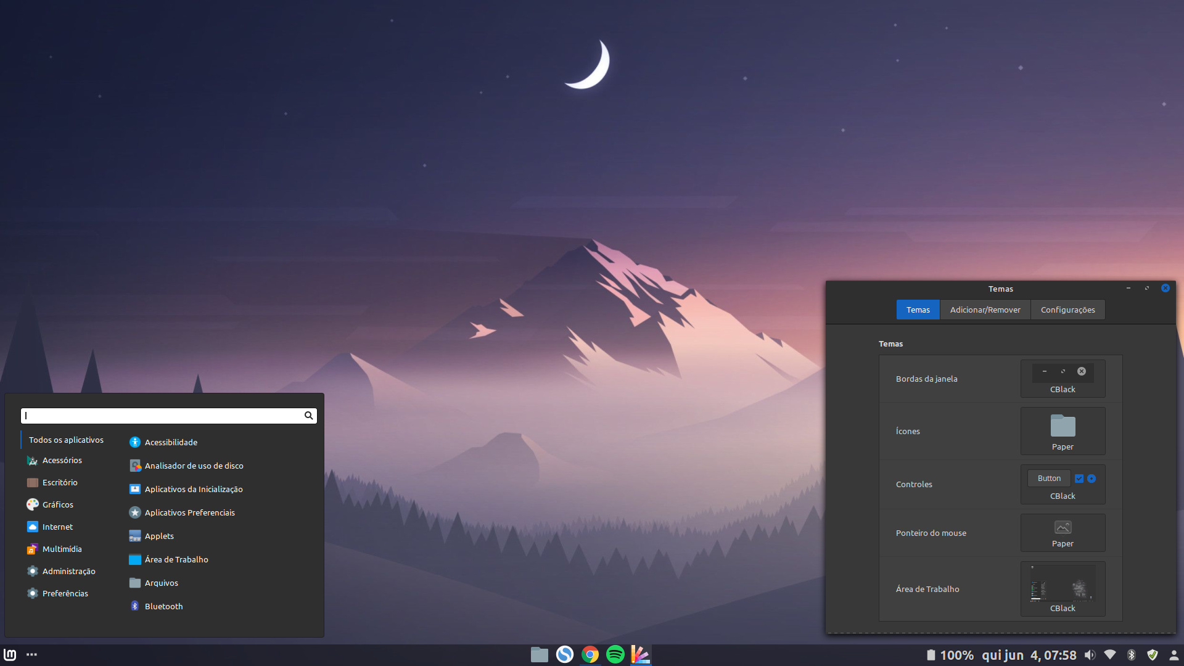The image size is (1184, 666).
Task: Open the Ícones Paper theme chooser
Action: point(1063,431)
